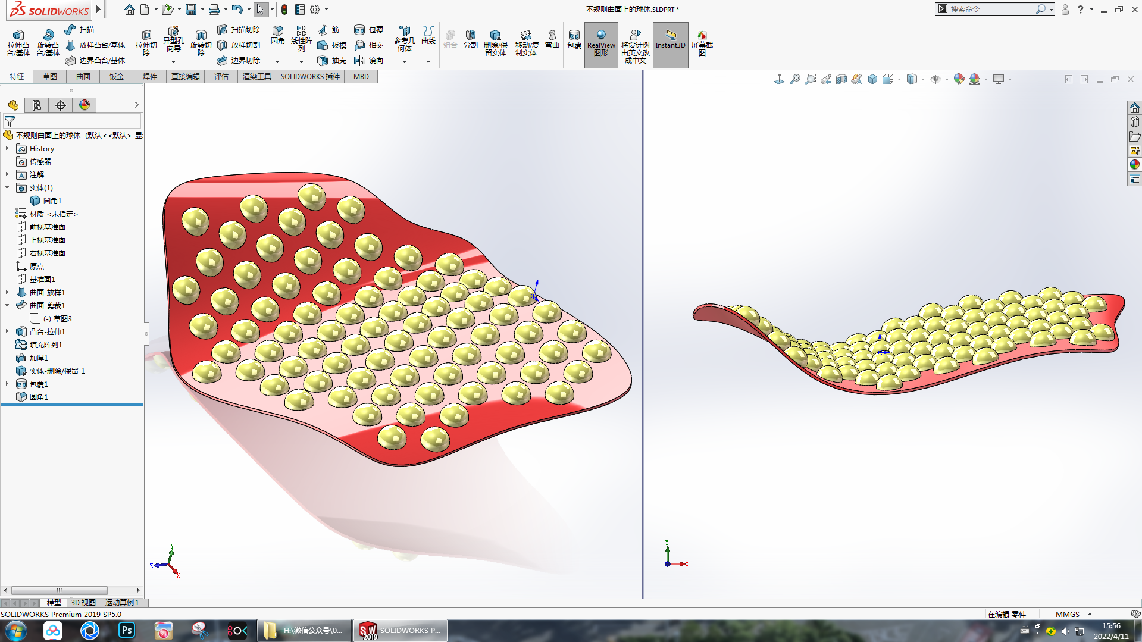Open the 参考几何体 reference geometry tool
1142x642 pixels.
click(405, 39)
